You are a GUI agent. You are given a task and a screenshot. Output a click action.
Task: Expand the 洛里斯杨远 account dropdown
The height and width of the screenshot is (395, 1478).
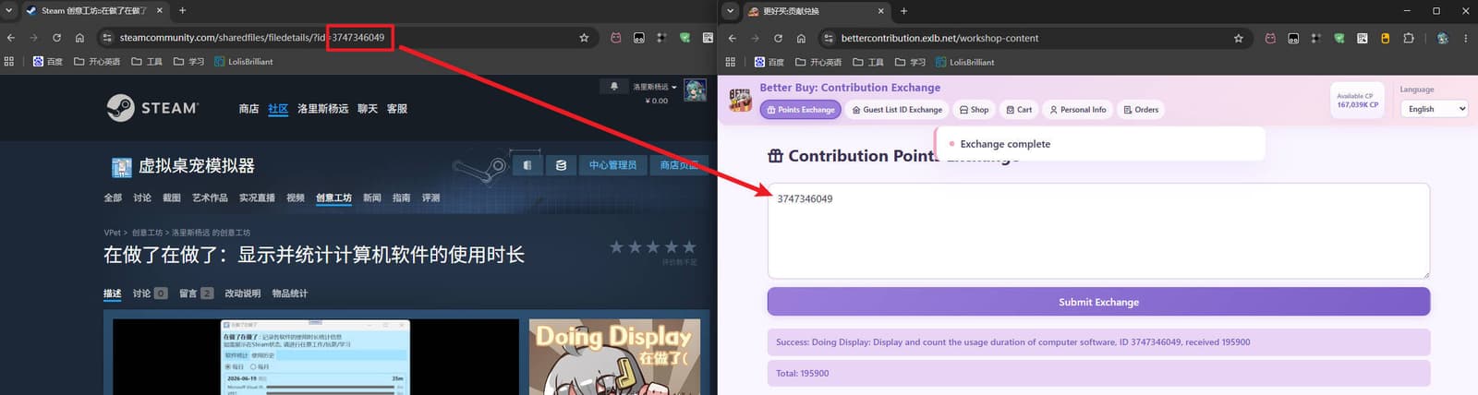point(655,87)
